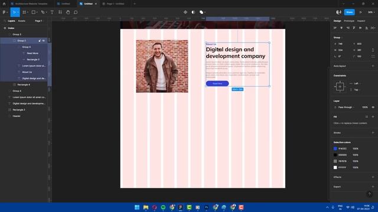Open the Page 1 pages dropdown
The height and width of the screenshot is (212, 378).
[x=39, y=21]
